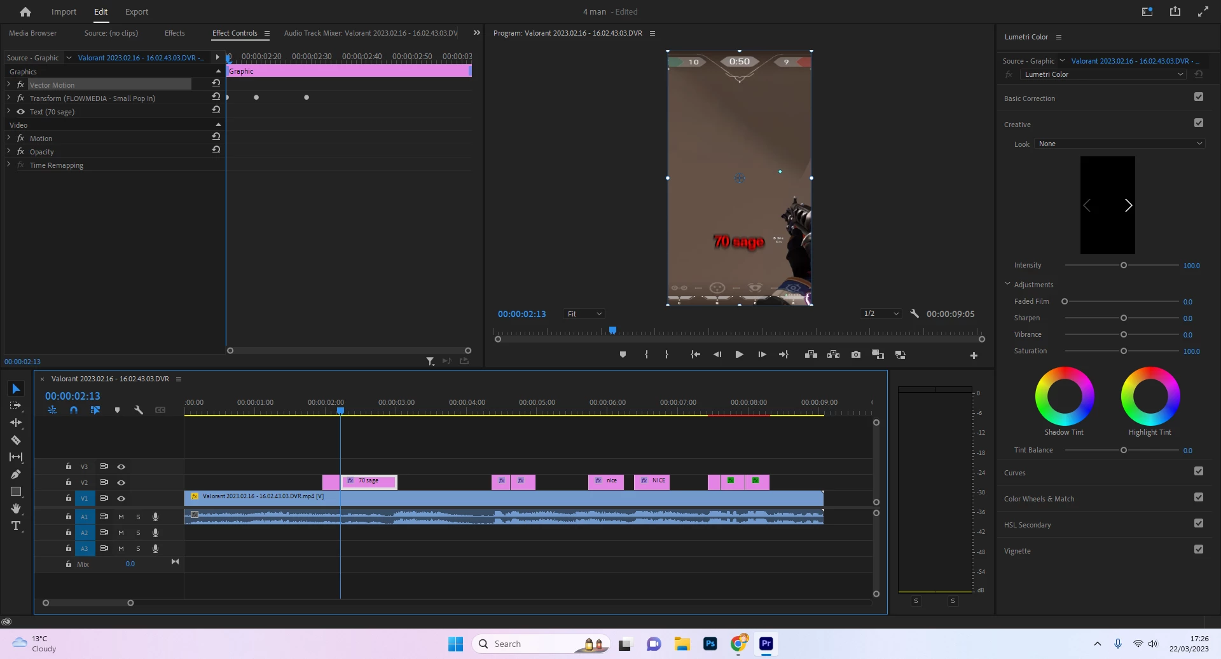Toggle full screen video output
Viewport: 1221px width, 659px height.
pos(1203,11)
